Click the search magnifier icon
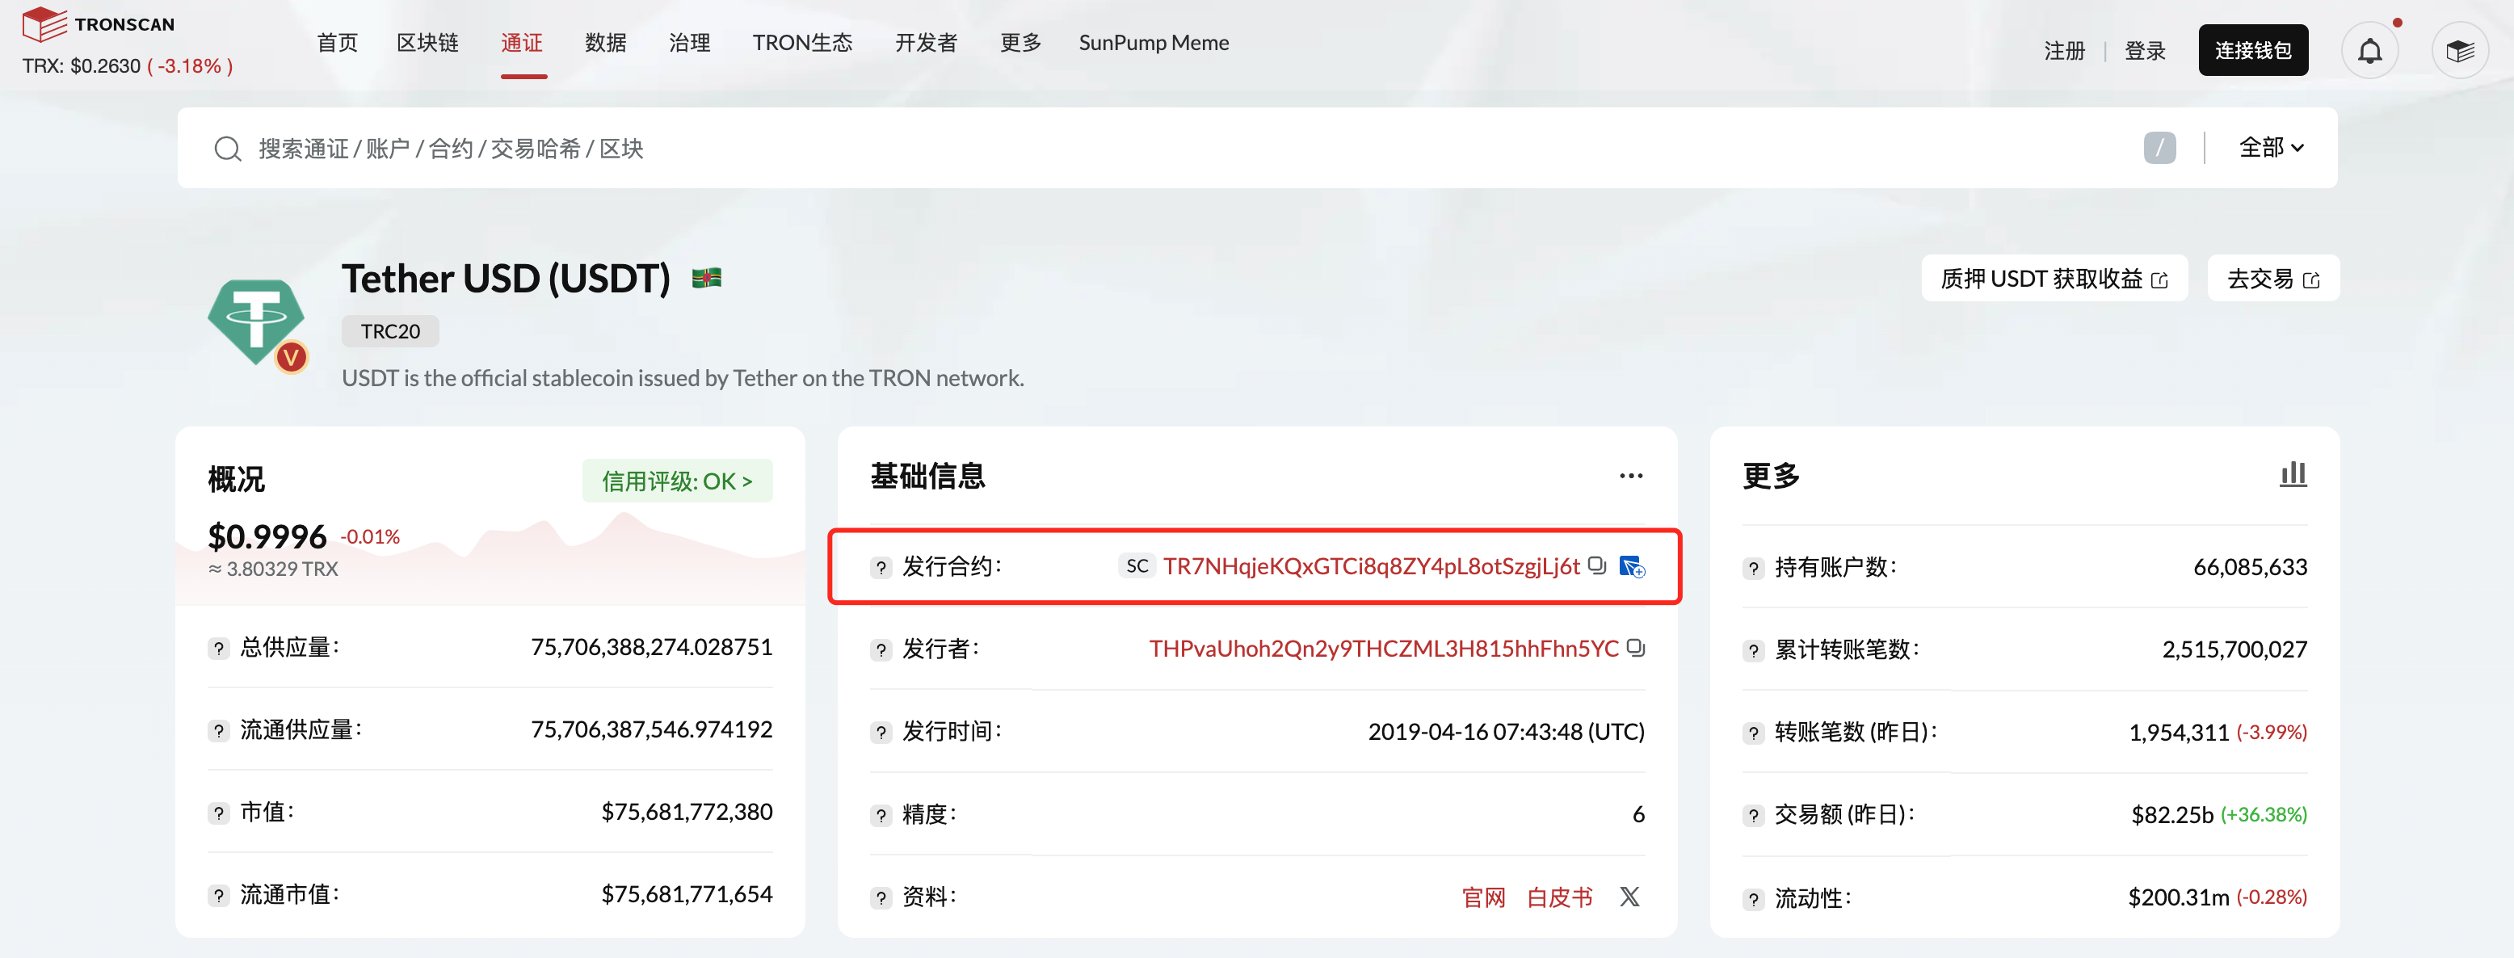The height and width of the screenshot is (958, 2514). [227, 149]
